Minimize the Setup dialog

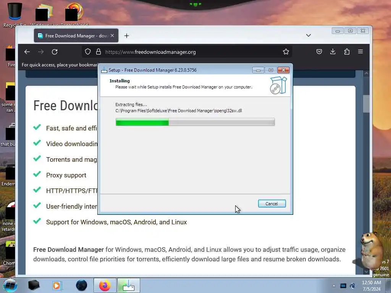(258, 70)
